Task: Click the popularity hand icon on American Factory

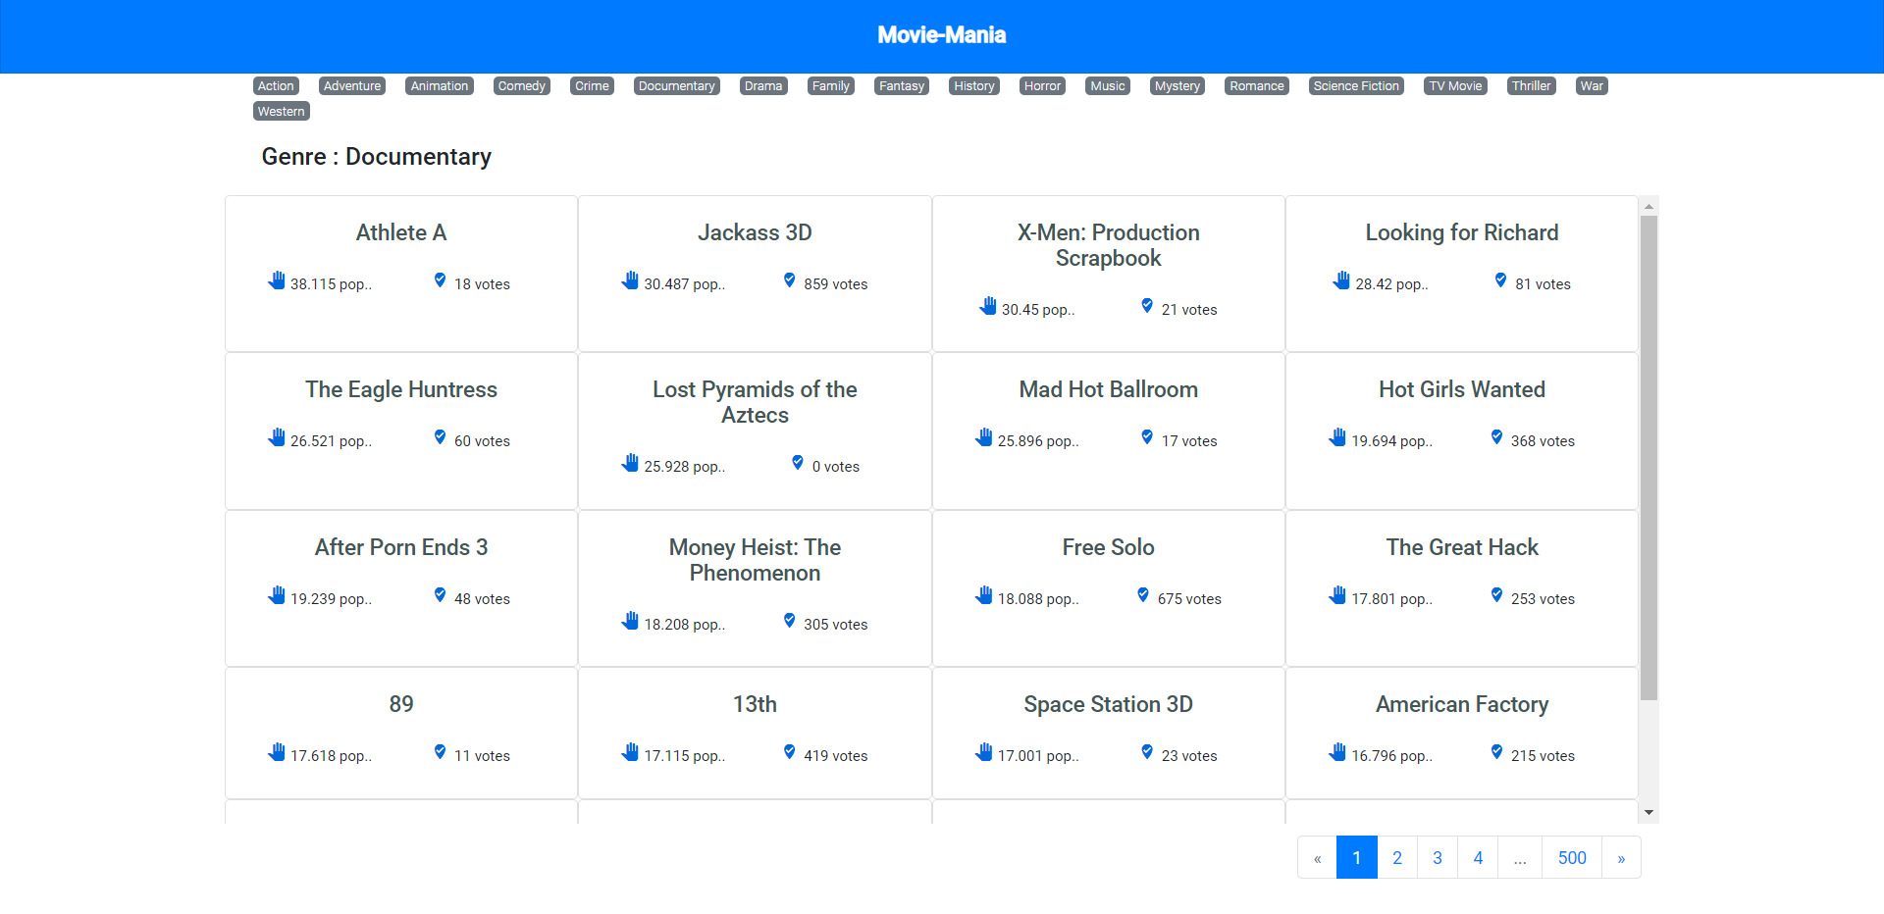Action: tap(1337, 752)
